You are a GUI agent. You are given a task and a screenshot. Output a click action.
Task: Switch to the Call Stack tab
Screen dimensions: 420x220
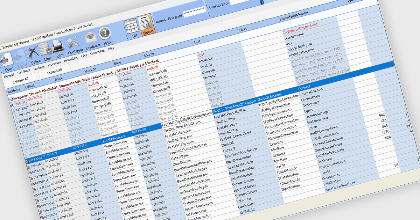click(24, 71)
